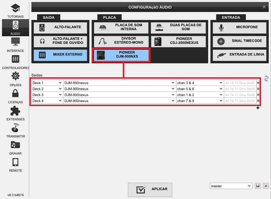Enable Sinal Timecode input option

point(239,41)
